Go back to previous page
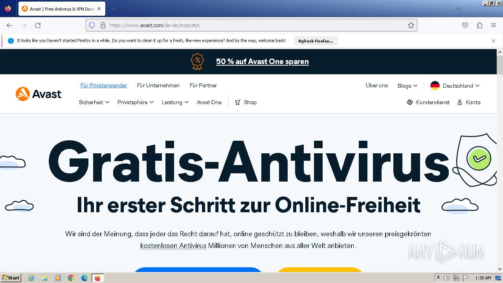This screenshot has height=283, width=503. tap(9, 25)
